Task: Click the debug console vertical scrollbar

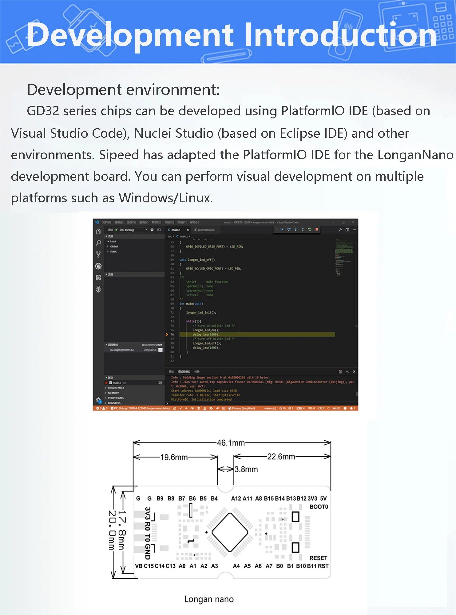Action: click(357, 394)
